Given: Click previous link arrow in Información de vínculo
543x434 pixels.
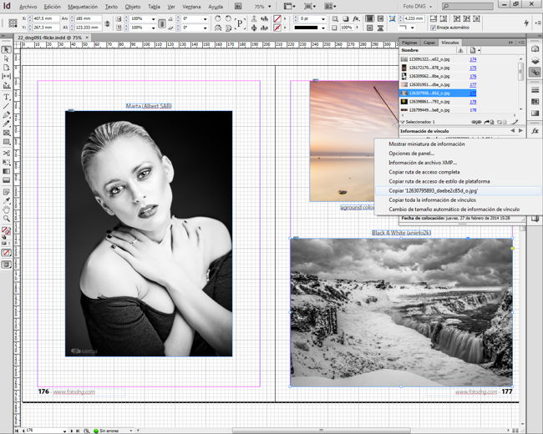Looking at the screenshot, I should 513,131.
